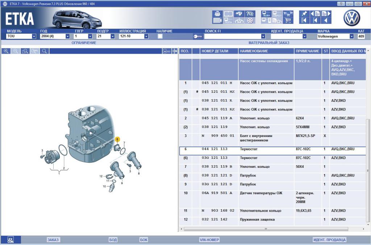Open the binoculars search tool

[239, 14]
